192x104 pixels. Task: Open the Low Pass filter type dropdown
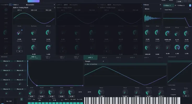178,10
